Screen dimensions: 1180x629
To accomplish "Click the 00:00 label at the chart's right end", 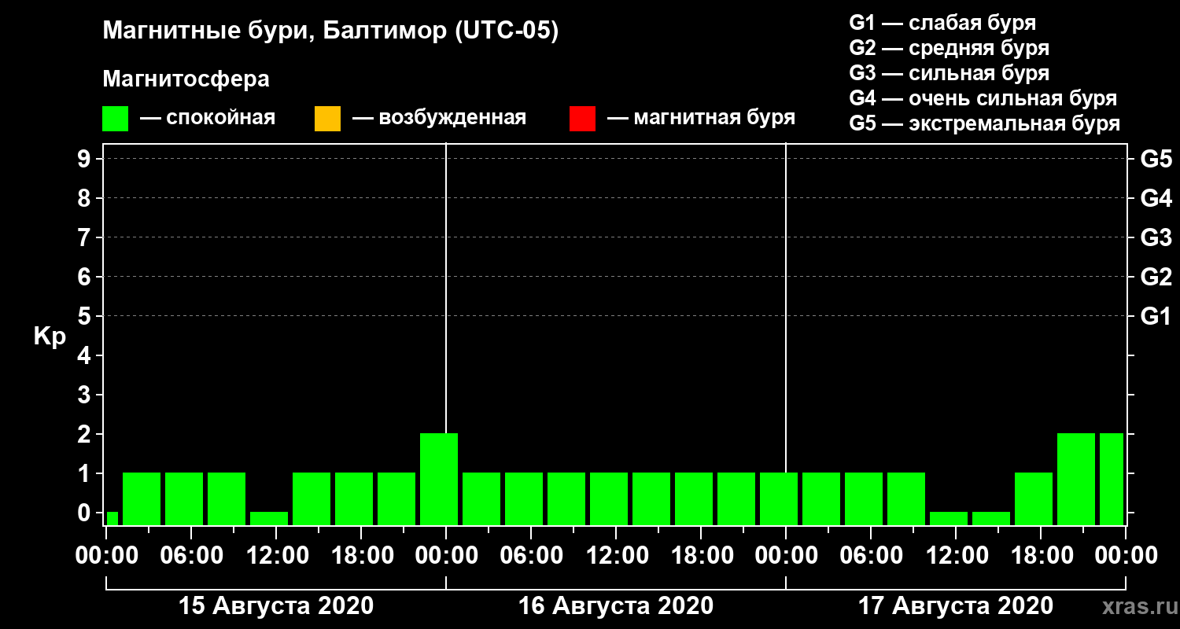I will (1126, 555).
